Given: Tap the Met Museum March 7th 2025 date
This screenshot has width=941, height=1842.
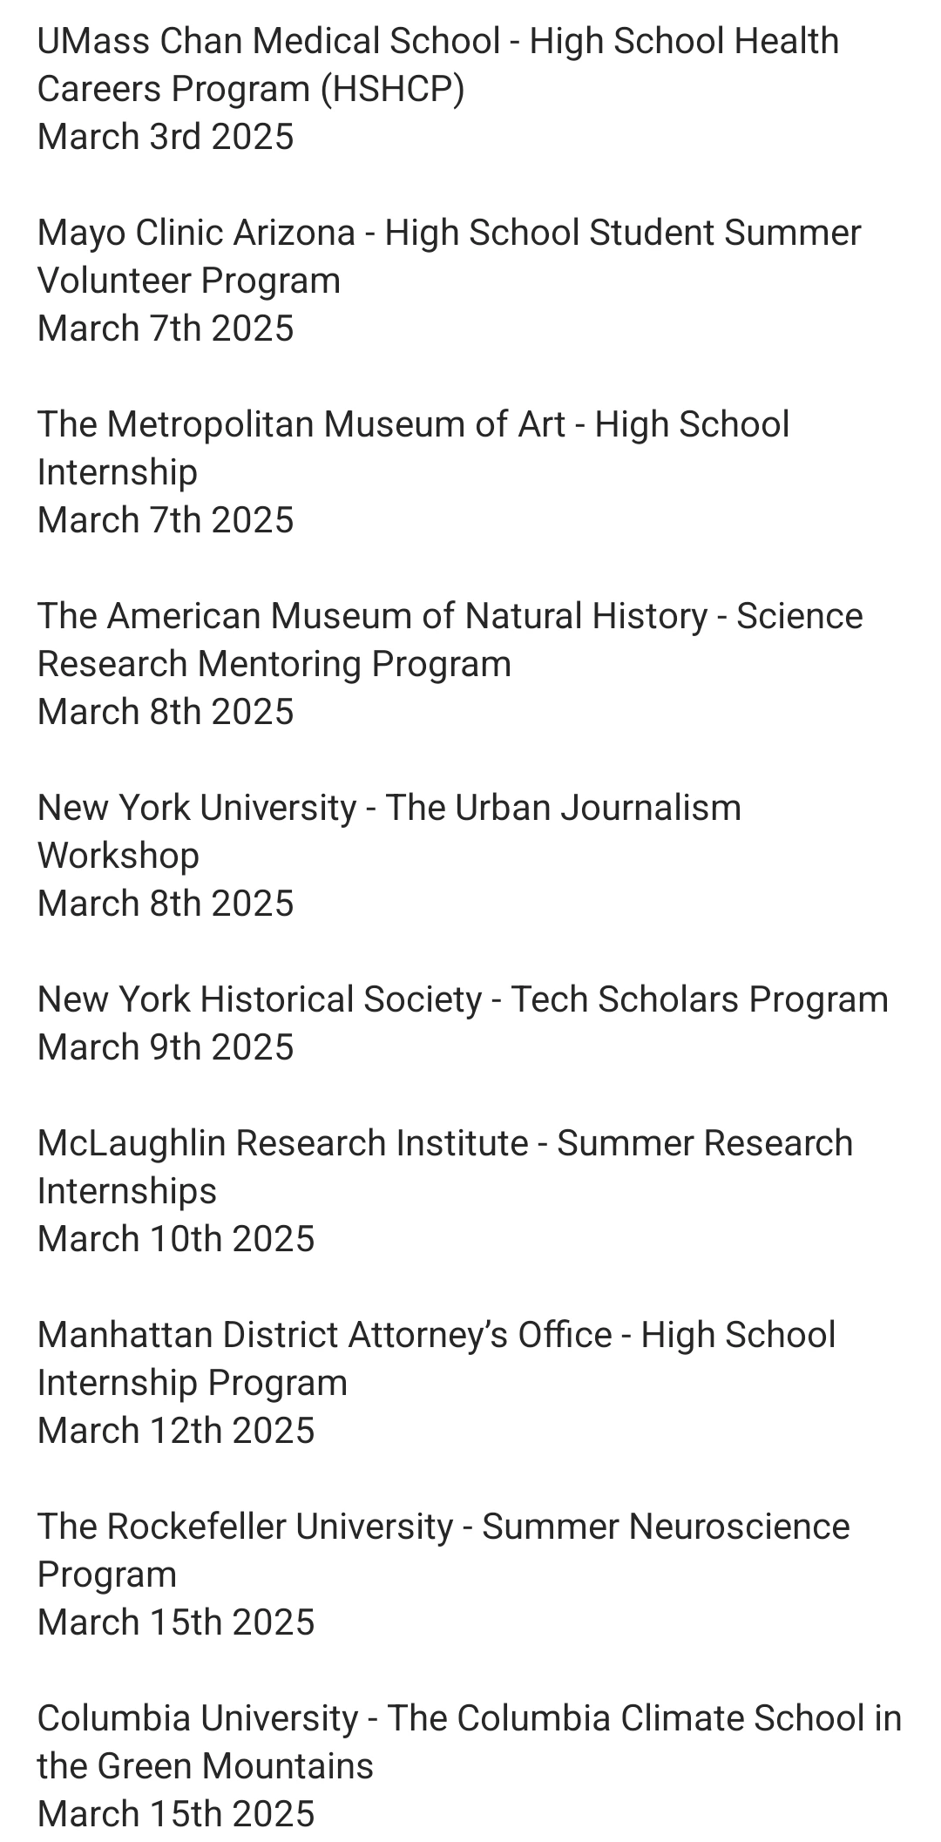Looking at the screenshot, I should pos(166,520).
